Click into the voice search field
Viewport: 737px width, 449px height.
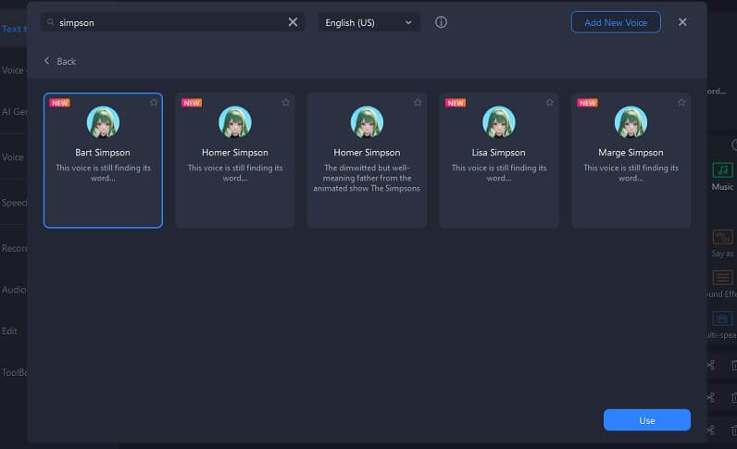pyautogui.click(x=172, y=22)
